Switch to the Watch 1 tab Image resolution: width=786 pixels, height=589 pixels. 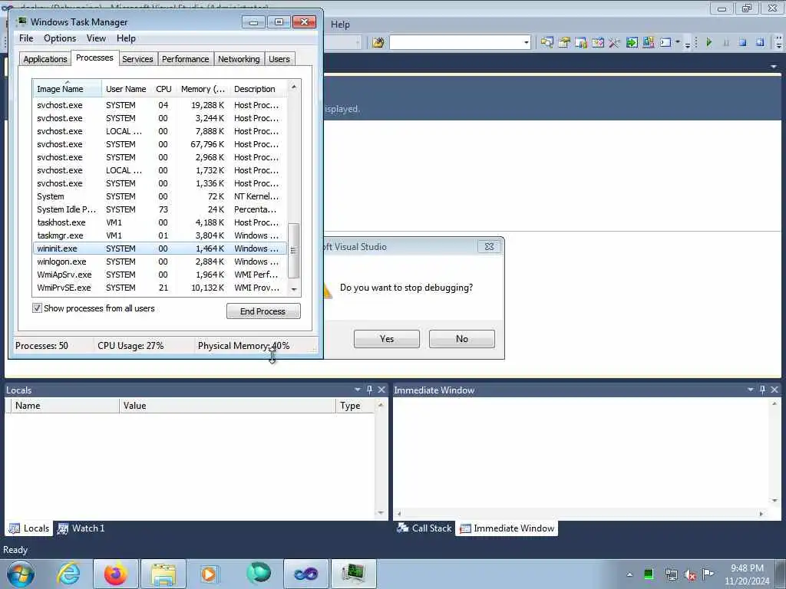(81, 528)
